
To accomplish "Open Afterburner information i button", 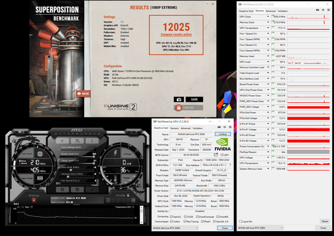I will [92, 141].
